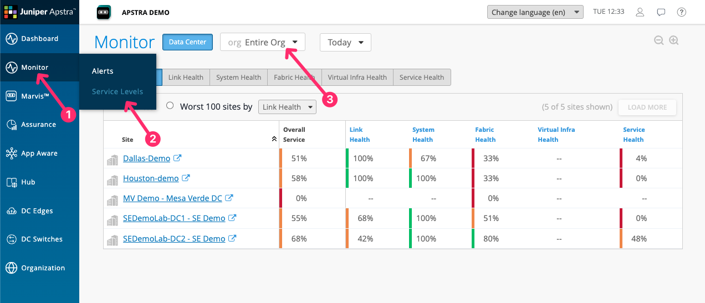Open the Hub section
The height and width of the screenshot is (303, 705).
tap(39, 182)
